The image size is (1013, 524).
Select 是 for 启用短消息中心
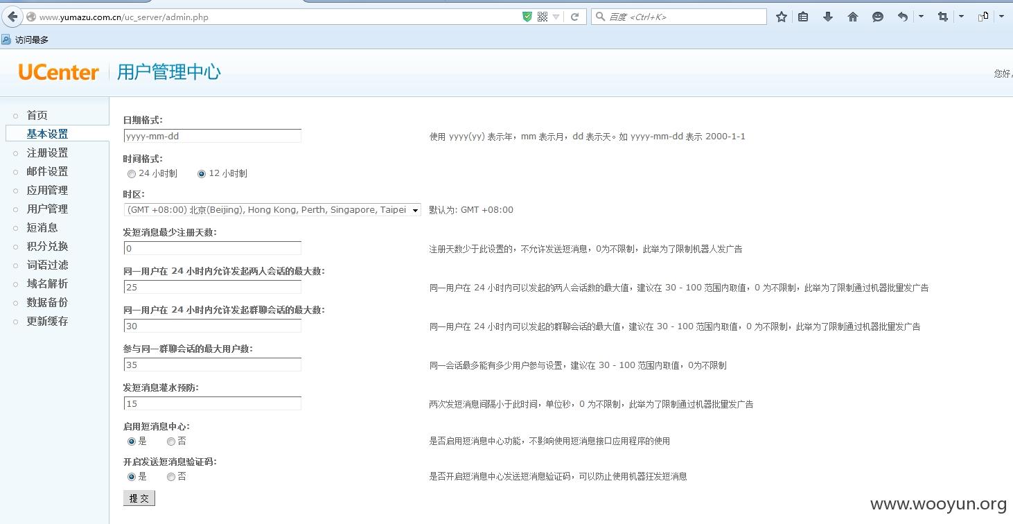pos(132,441)
